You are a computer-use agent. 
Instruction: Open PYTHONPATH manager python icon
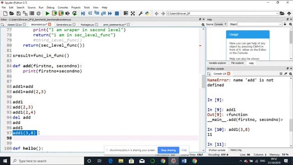pyautogui.click(x=147, y=13)
